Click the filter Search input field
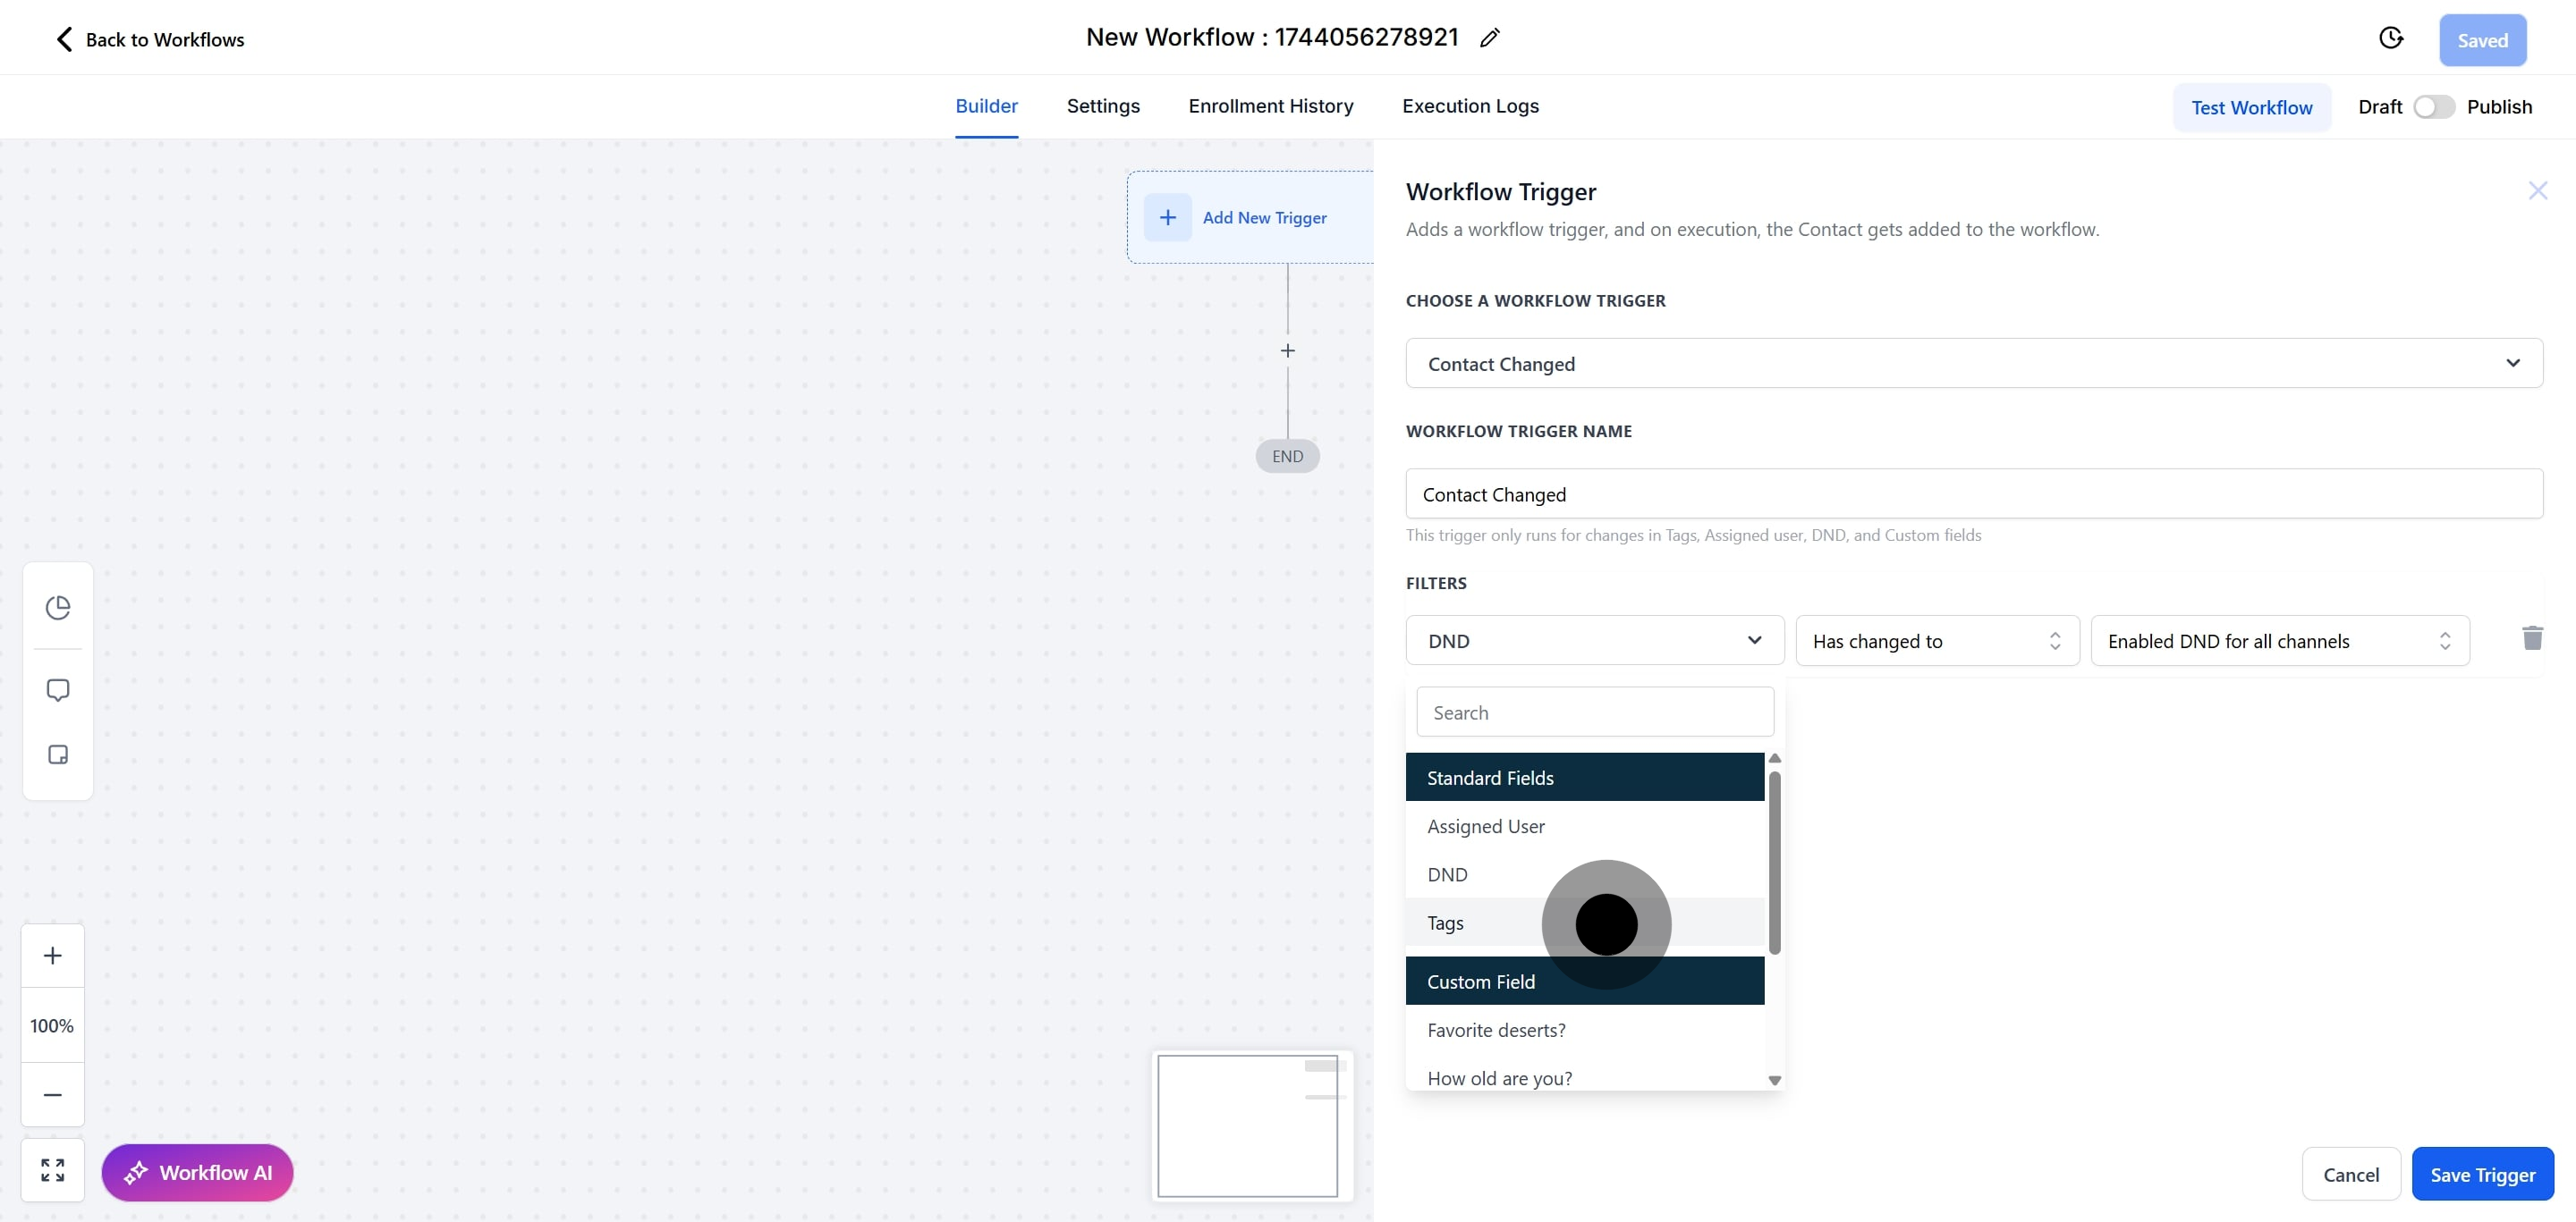Viewport: 2576px width, 1222px height. click(1594, 712)
